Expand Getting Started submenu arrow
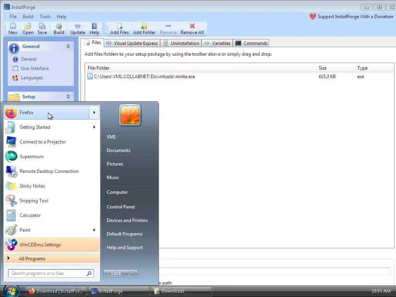The image size is (396, 297). coord(94,127)
